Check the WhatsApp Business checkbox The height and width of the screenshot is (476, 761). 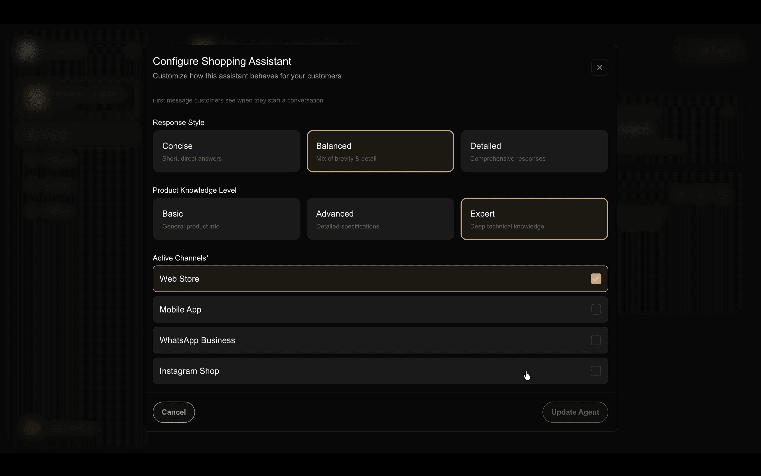[596, 340]
